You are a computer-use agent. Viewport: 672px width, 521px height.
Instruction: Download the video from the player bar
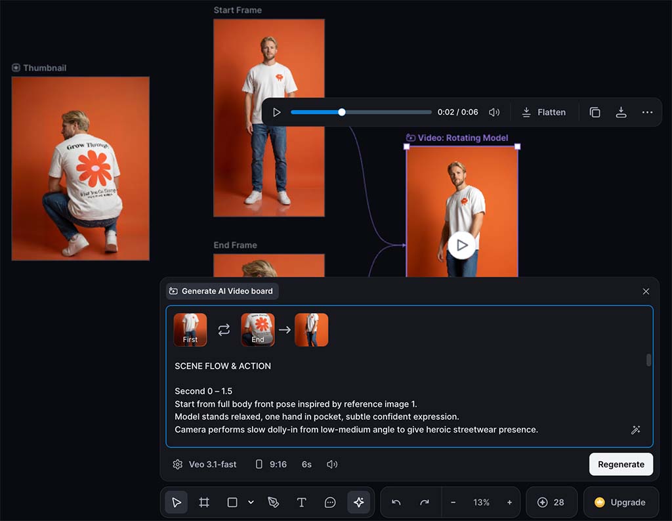click(x=621, y=112)
